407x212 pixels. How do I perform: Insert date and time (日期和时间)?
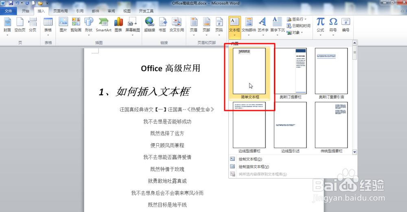point(298,26)
